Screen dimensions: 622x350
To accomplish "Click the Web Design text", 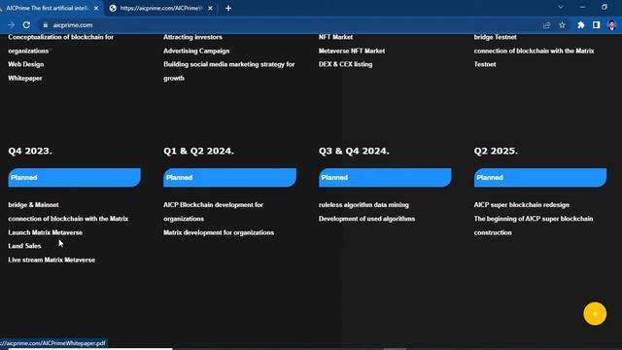I will pos(26,64).
